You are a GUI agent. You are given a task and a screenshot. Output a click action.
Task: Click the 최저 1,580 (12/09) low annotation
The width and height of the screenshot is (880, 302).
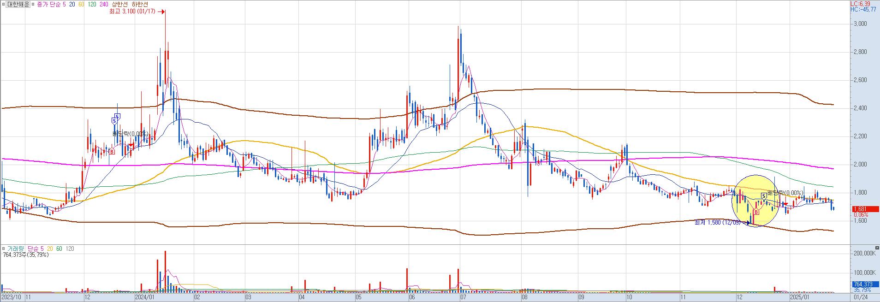coord(717,222)
